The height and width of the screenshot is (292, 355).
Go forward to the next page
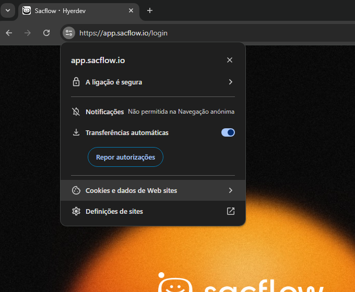pyautogui.click(x=28, y=33)
